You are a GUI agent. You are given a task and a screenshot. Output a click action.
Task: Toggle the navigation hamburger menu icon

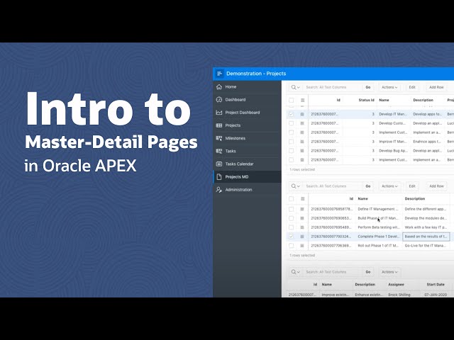click(219, 74)
